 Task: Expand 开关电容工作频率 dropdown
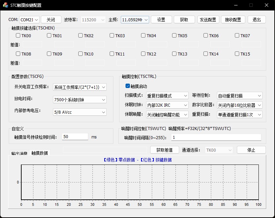point(80,87)
